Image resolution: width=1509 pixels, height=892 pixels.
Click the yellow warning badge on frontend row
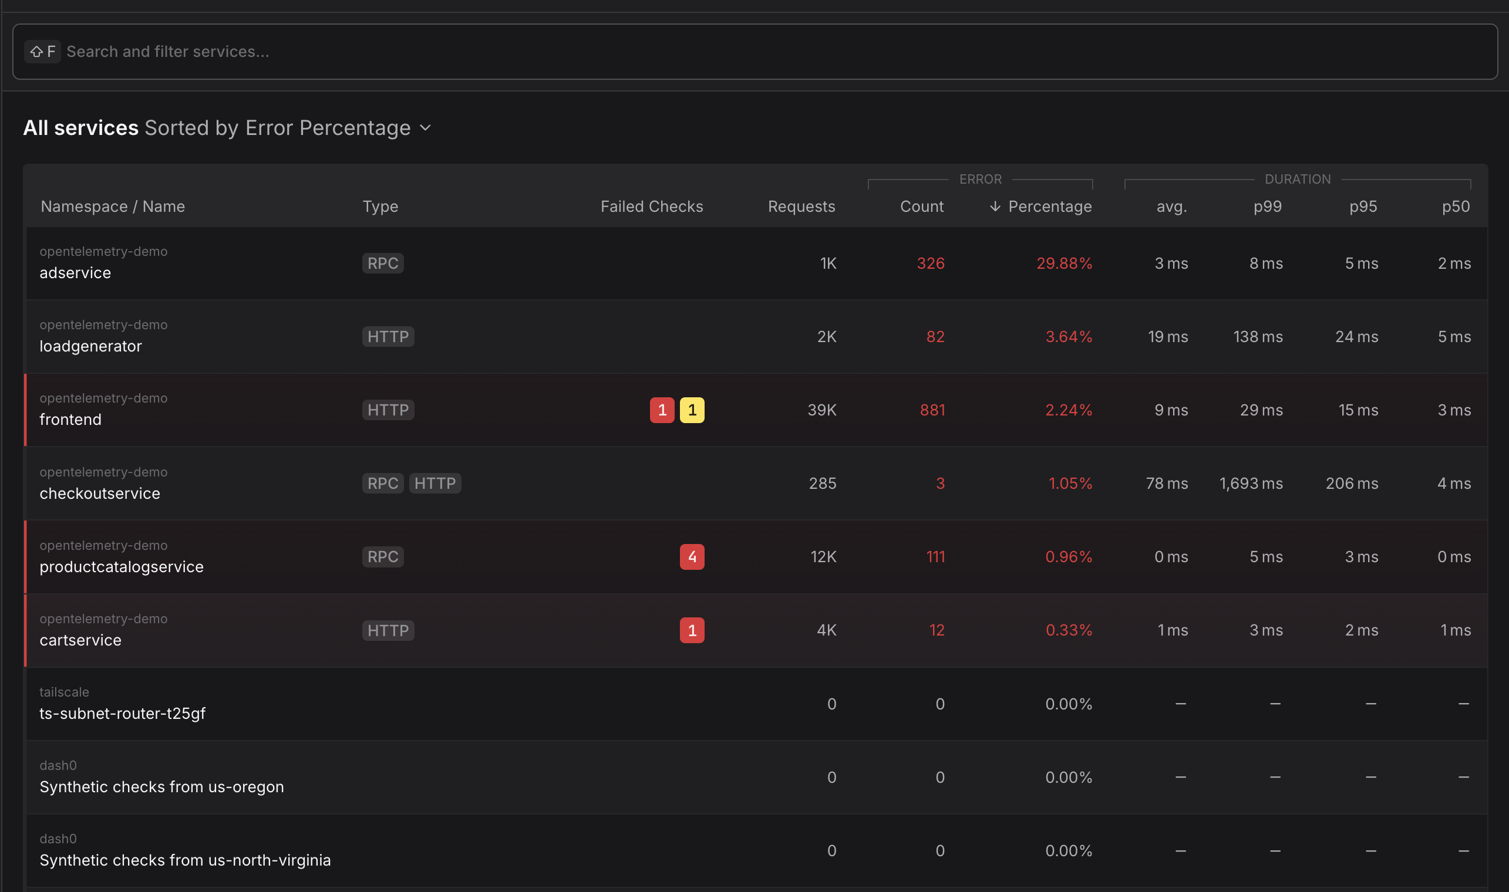[692, 410]
